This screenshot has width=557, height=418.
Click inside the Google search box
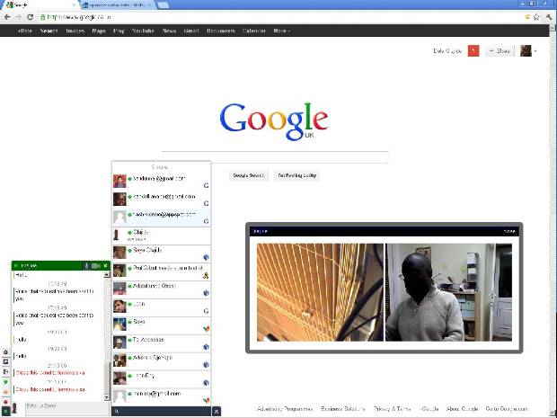coord(275,157)
